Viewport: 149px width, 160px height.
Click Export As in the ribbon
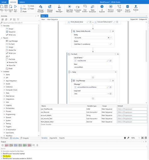click(11, 8)
